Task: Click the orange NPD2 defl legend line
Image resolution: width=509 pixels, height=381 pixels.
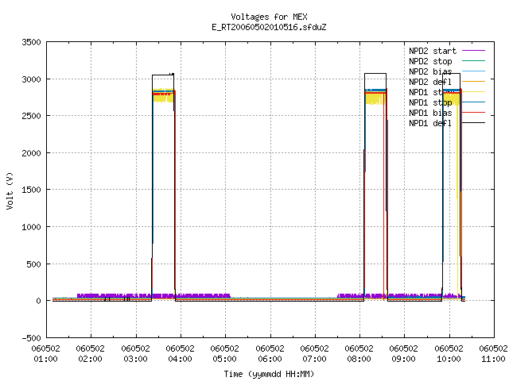Action: click(474, 81)
